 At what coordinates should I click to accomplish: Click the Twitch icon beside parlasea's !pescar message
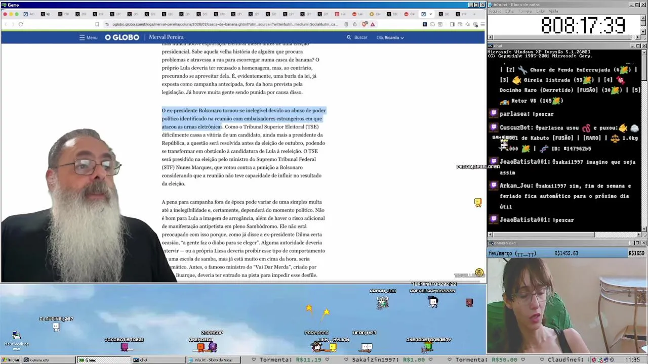coord(494,114)
